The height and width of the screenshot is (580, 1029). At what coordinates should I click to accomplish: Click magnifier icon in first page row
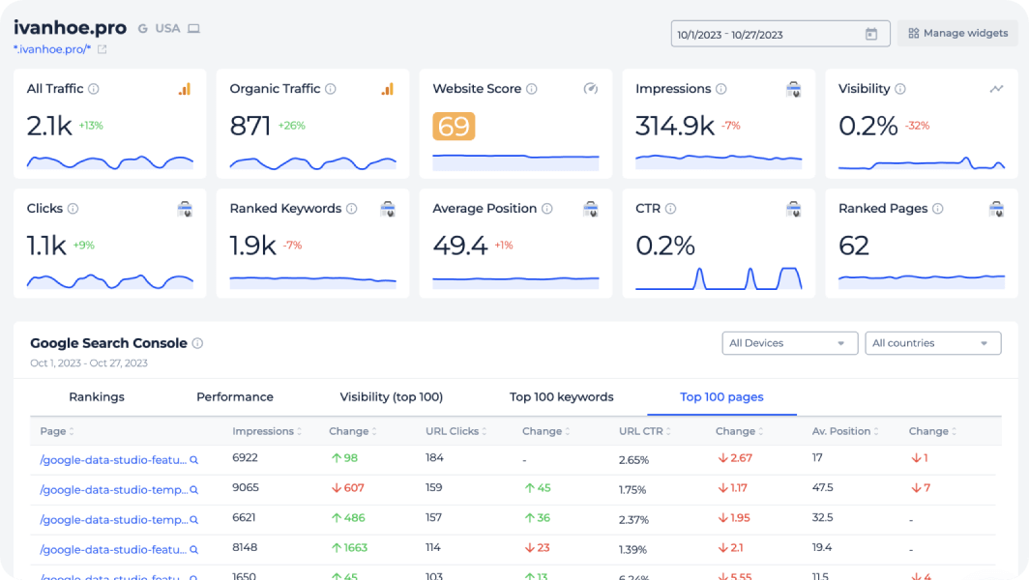[193, 461]
